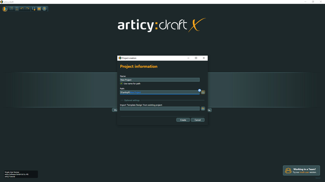This screenshot has width=325, height=182.
Task: Browse folder for Template Design import
Action: click(x=203, y=109)
